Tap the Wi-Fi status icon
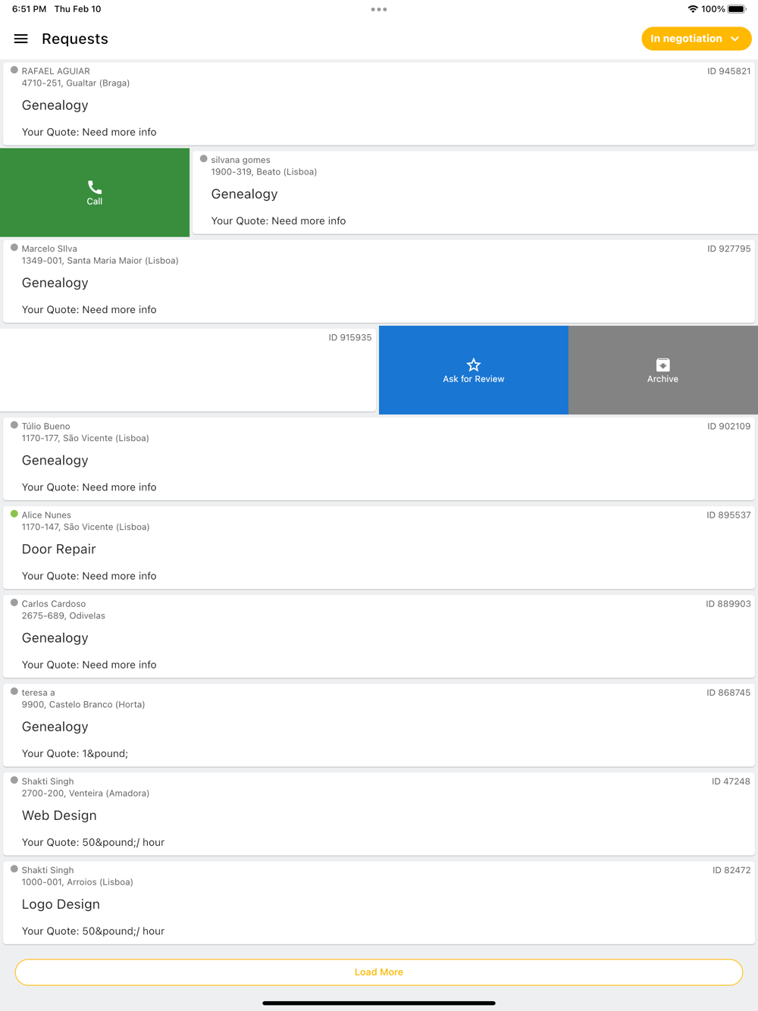 (x=693, y=9)
